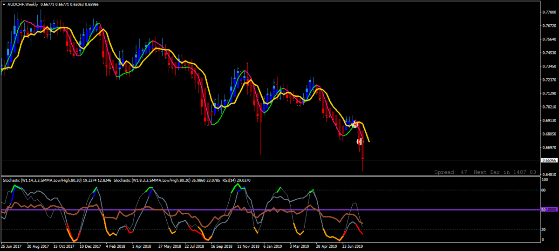The height and width of the screenshot is (251, 559).
Task: Click the 0.70210 price scale label
Action: pos(550,107)
